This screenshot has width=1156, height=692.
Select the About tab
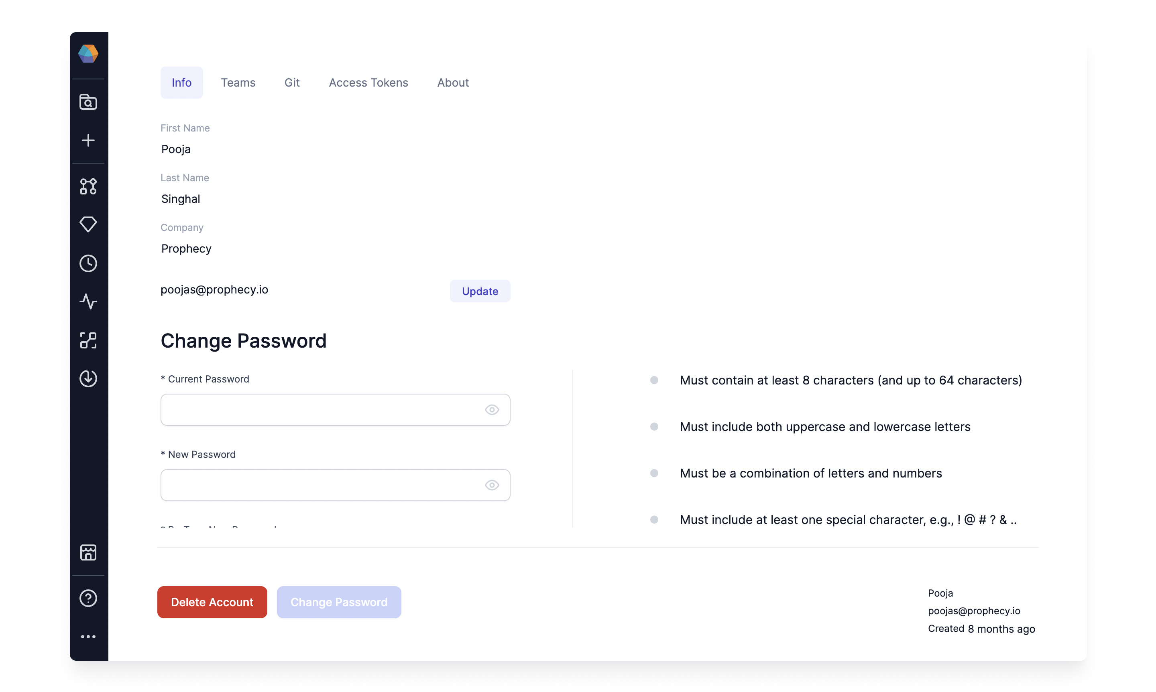[453, 82]
